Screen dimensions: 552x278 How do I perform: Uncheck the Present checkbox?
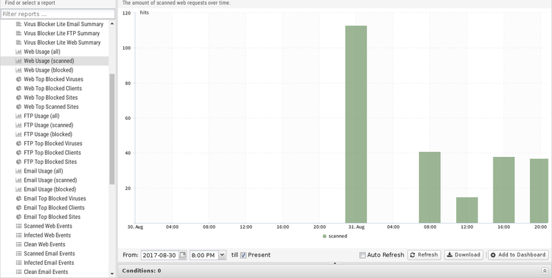244,255
